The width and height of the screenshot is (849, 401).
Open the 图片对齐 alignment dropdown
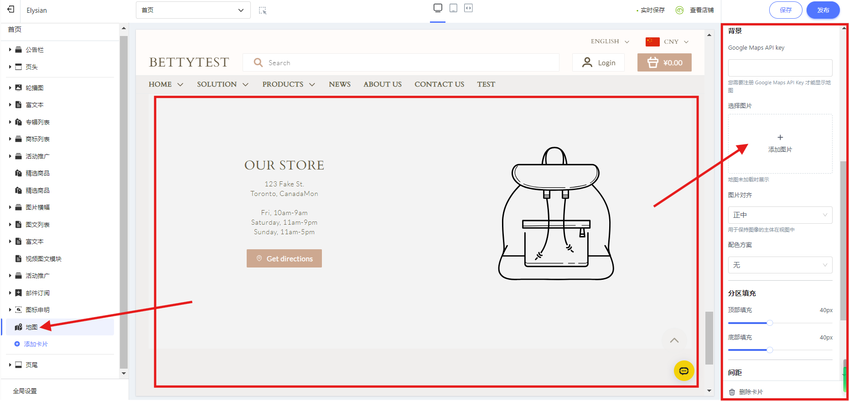click(780, 215)
